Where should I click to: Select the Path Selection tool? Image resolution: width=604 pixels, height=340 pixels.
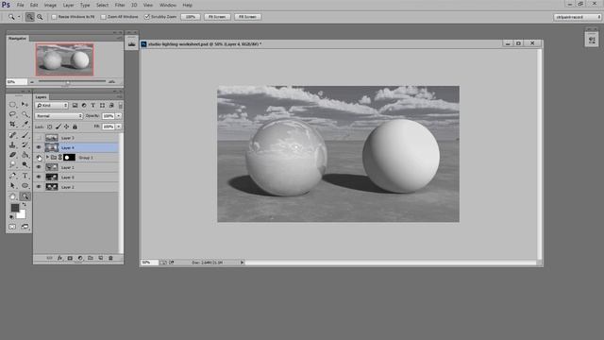[x=12, y=186]
